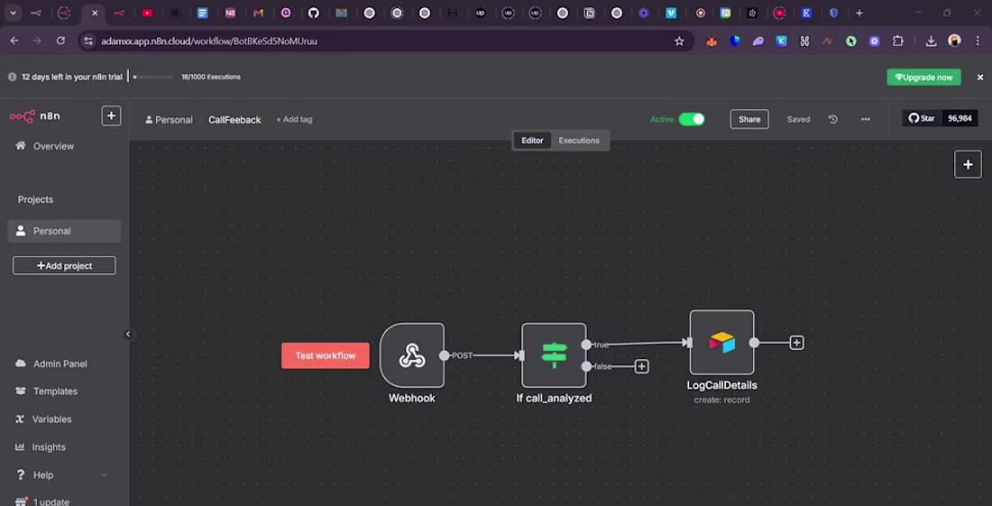
Task: Click the executions usage progress bar
Action: pyautogui.click(x=153, y=78)
